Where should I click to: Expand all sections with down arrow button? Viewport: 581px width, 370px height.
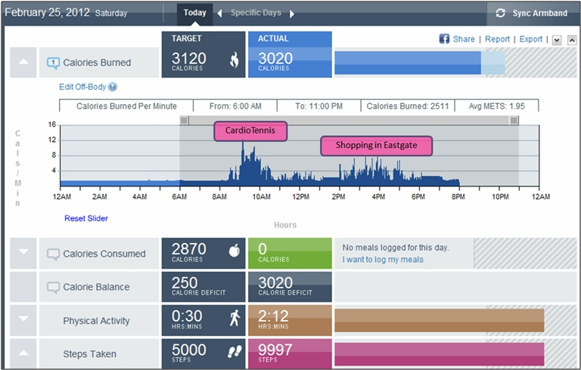coord(557,40)
